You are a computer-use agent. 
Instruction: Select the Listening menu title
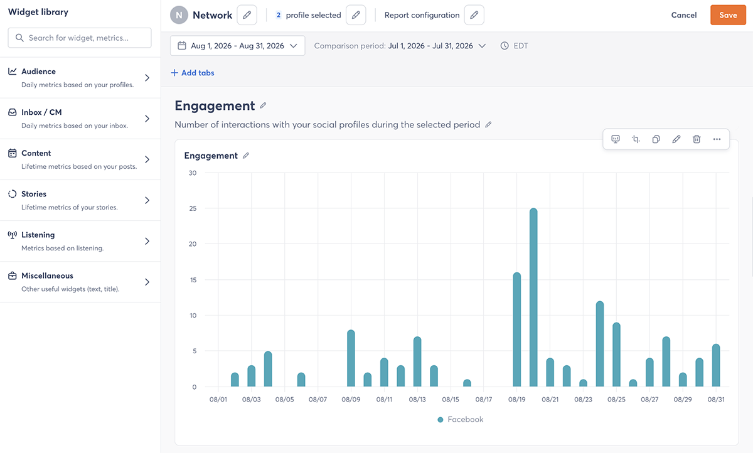[38, 235]
